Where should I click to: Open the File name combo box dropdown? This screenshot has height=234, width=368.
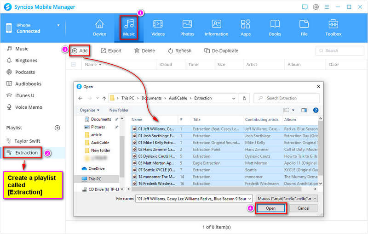[x=250, y=199]
